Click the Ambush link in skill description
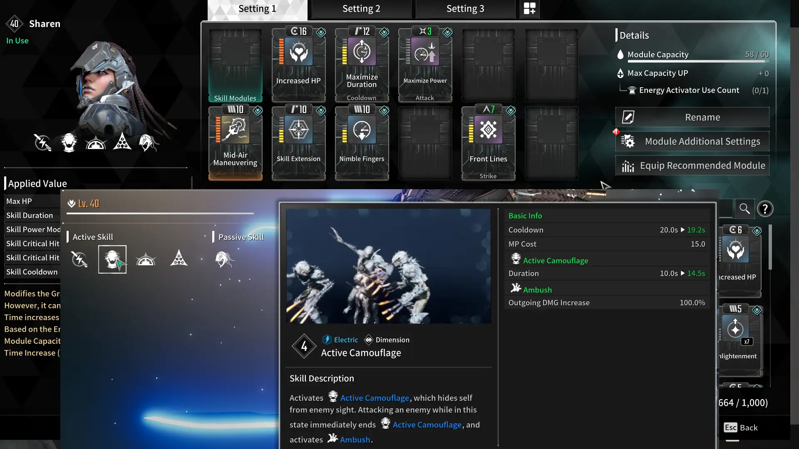 pos(355,439)
